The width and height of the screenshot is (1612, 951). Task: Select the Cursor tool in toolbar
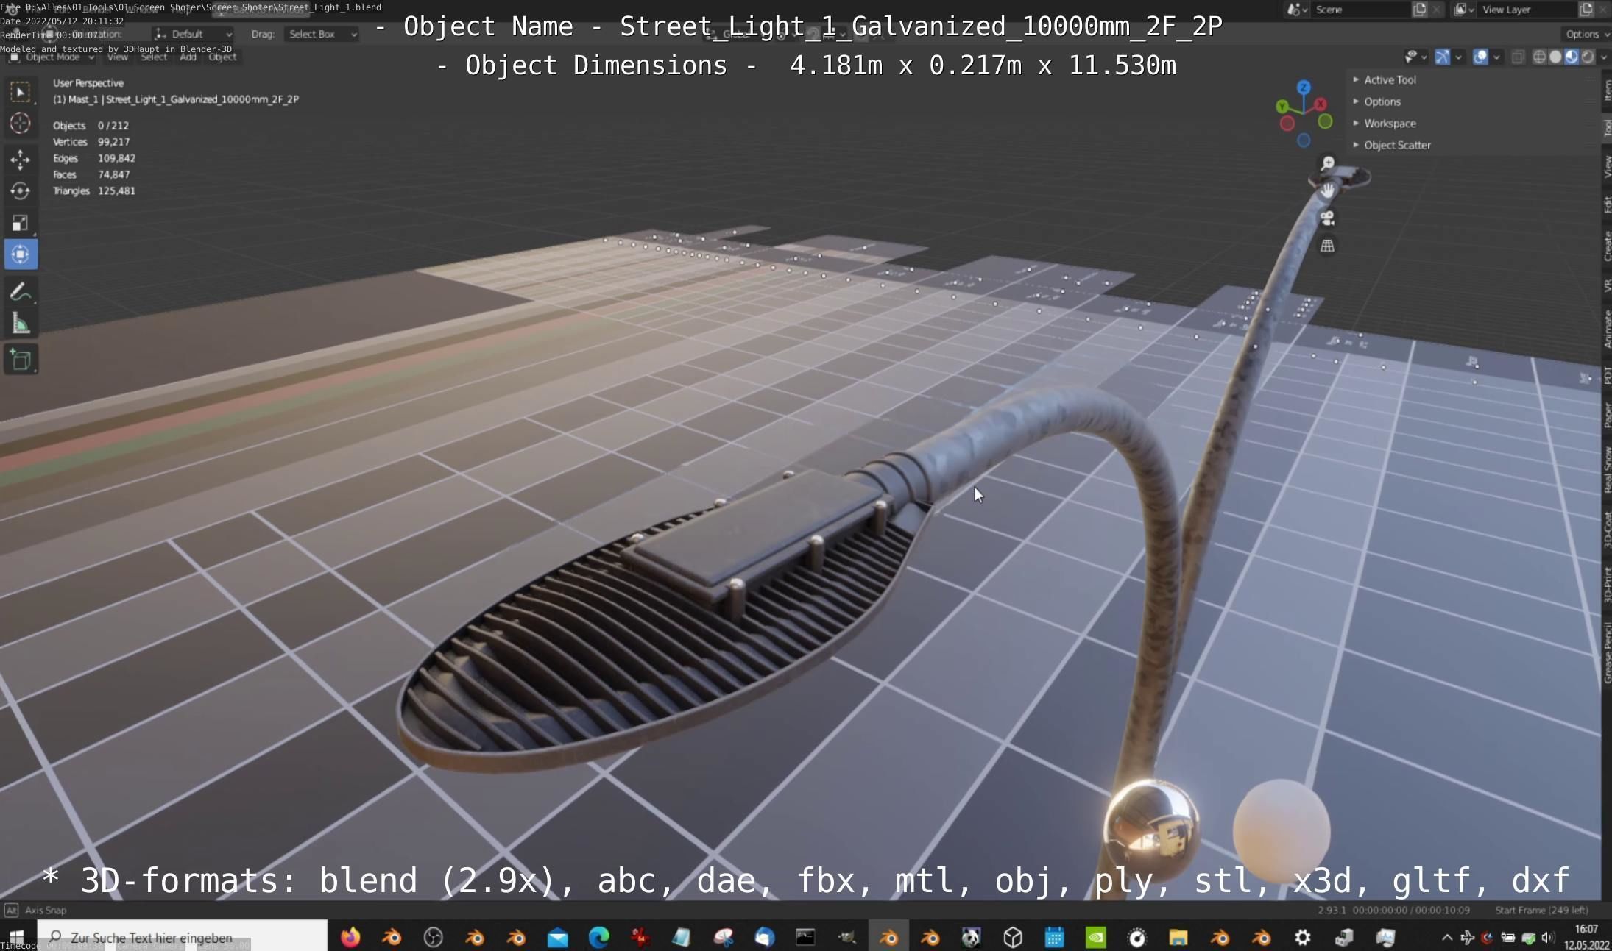click(x=20, y=124)
